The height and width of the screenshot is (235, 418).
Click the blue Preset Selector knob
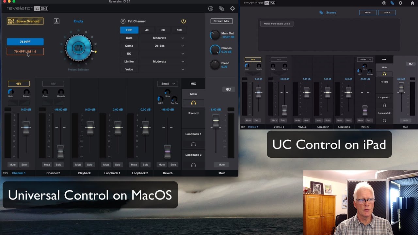pyautogui.click(x=78, y=48)
